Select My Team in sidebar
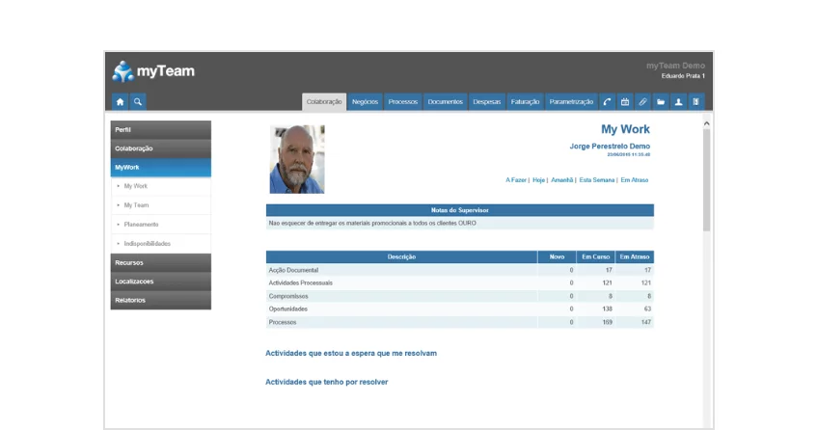Viewport: 818px width, 430px height. coord(137,205)
